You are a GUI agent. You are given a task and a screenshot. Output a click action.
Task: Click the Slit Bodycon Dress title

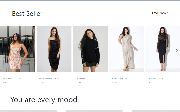[155, 78]
